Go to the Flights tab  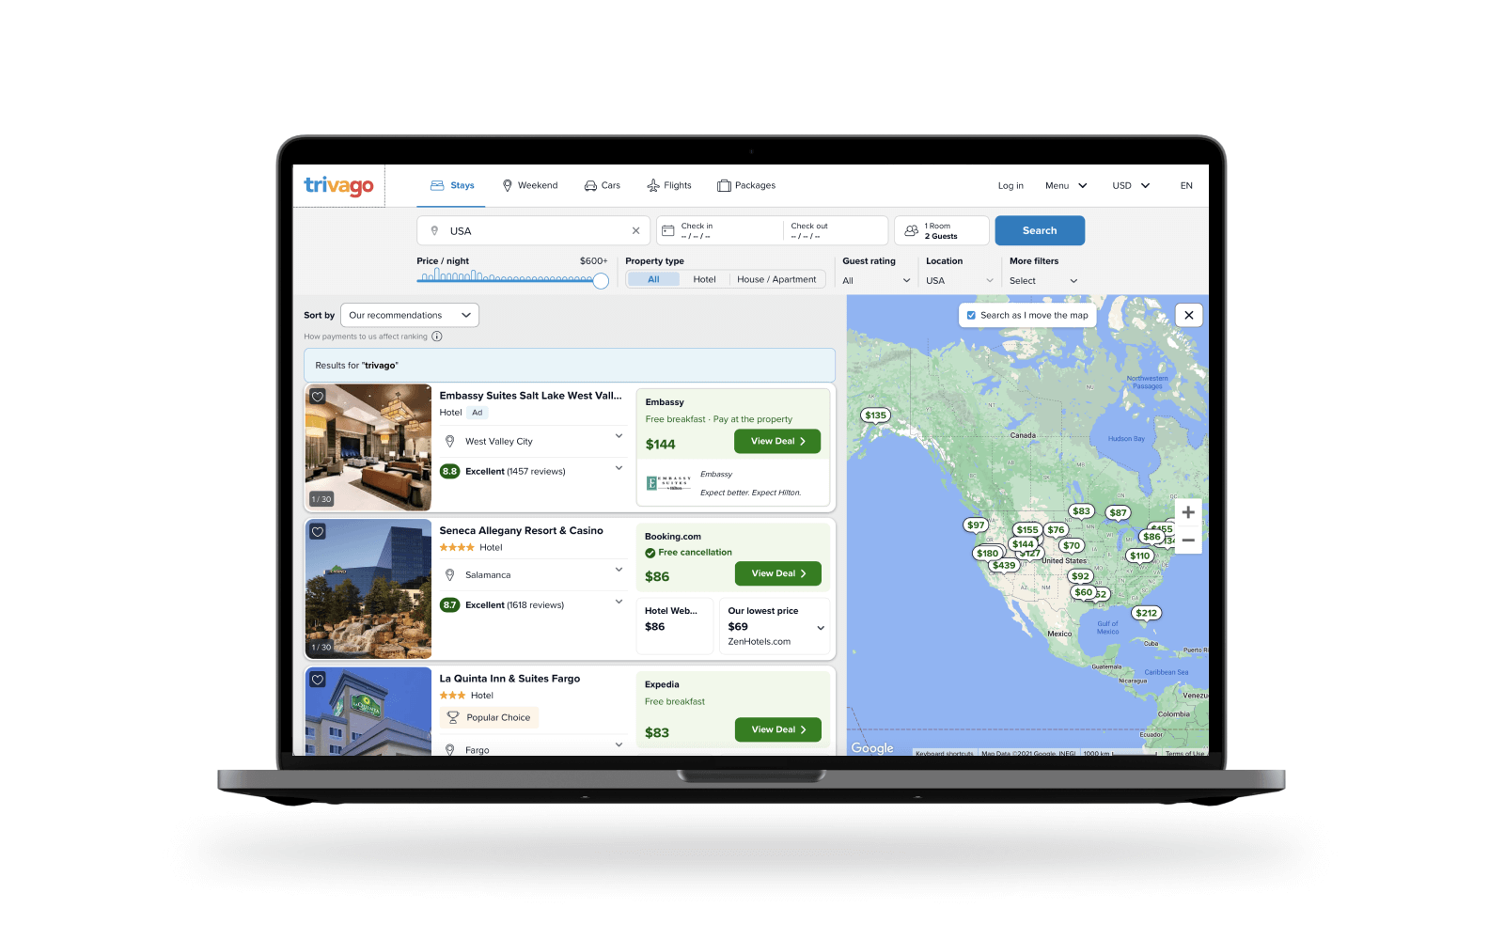point(669,185)
